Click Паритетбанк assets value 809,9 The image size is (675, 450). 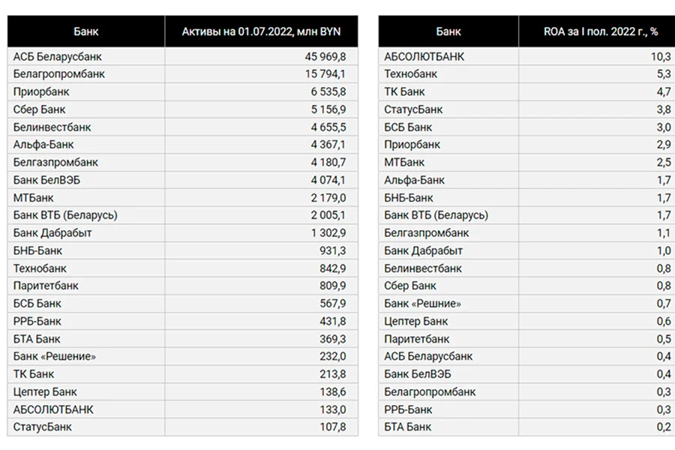coord(332,286)
